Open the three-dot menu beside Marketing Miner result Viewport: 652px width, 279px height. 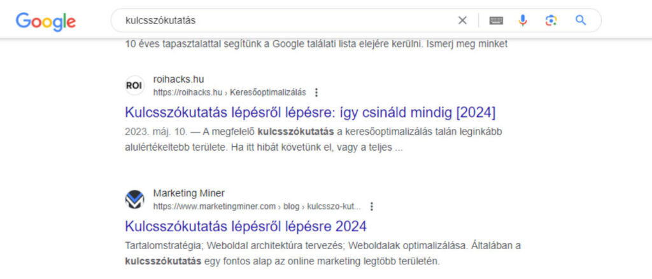pyautogui.click(x=372, y=207)
